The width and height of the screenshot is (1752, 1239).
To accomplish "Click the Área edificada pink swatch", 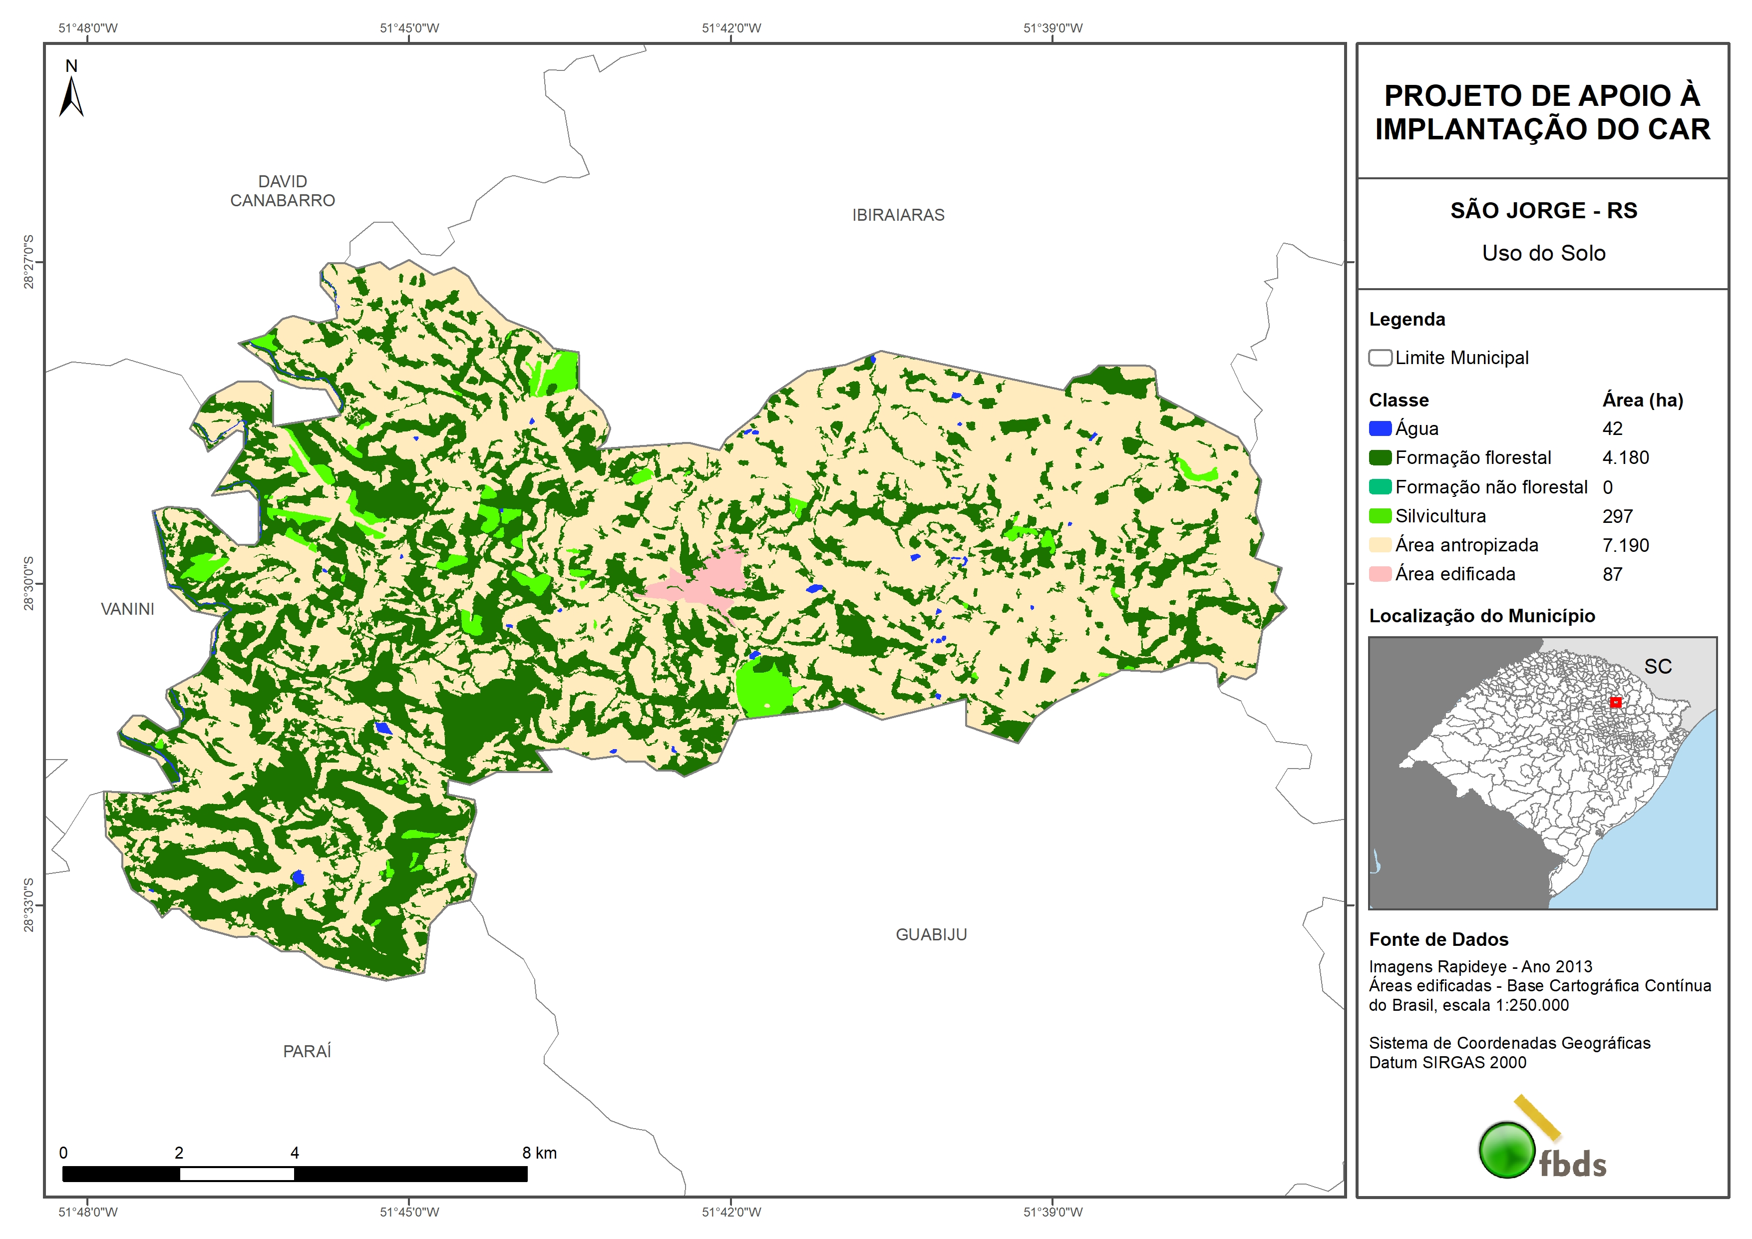I will 1380,574.
